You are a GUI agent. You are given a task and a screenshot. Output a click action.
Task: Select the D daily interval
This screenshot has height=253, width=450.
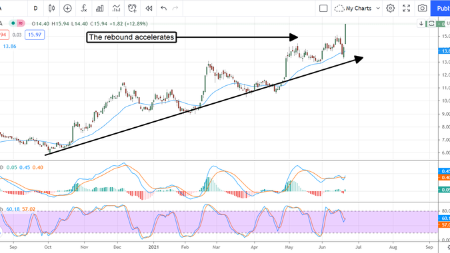[x=35, y=8]
